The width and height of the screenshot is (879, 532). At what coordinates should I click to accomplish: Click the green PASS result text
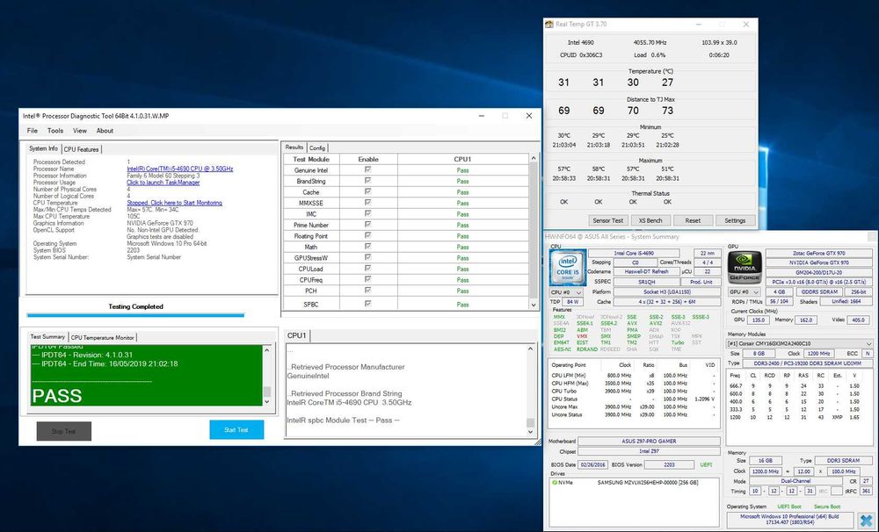(x=57, y=396)
